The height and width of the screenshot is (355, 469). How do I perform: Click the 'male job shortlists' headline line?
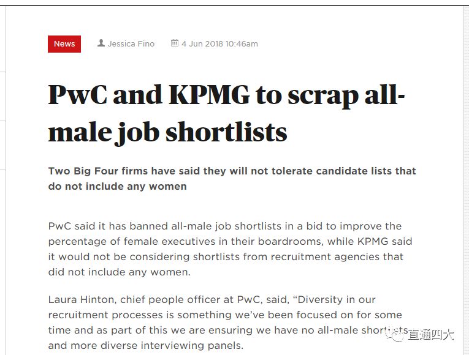(x=167, y=133)
